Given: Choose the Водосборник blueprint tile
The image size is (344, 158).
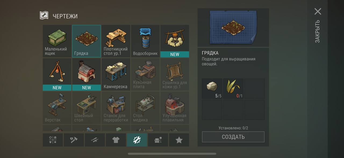Looking at the screenshot, I should point(145,41).
